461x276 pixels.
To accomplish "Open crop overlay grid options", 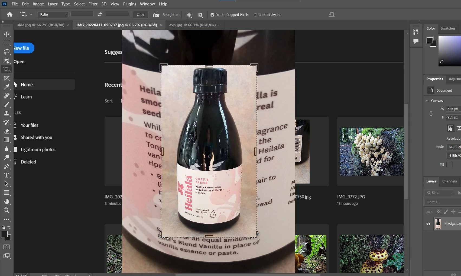I will pos(189,15).
